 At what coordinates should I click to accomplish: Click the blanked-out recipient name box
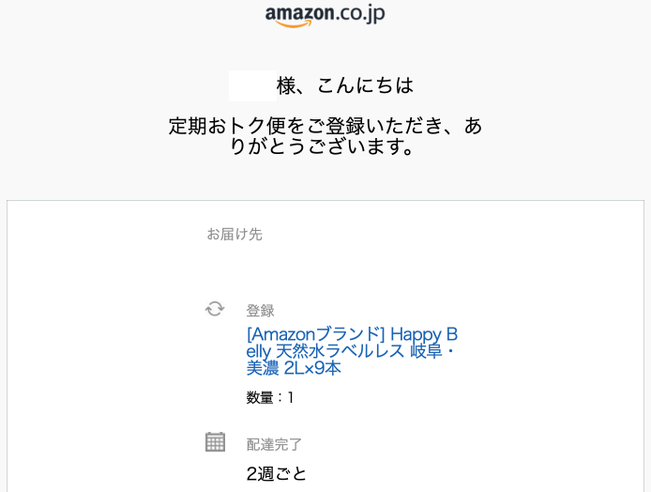pyautogui.click(x=251, y=85)
